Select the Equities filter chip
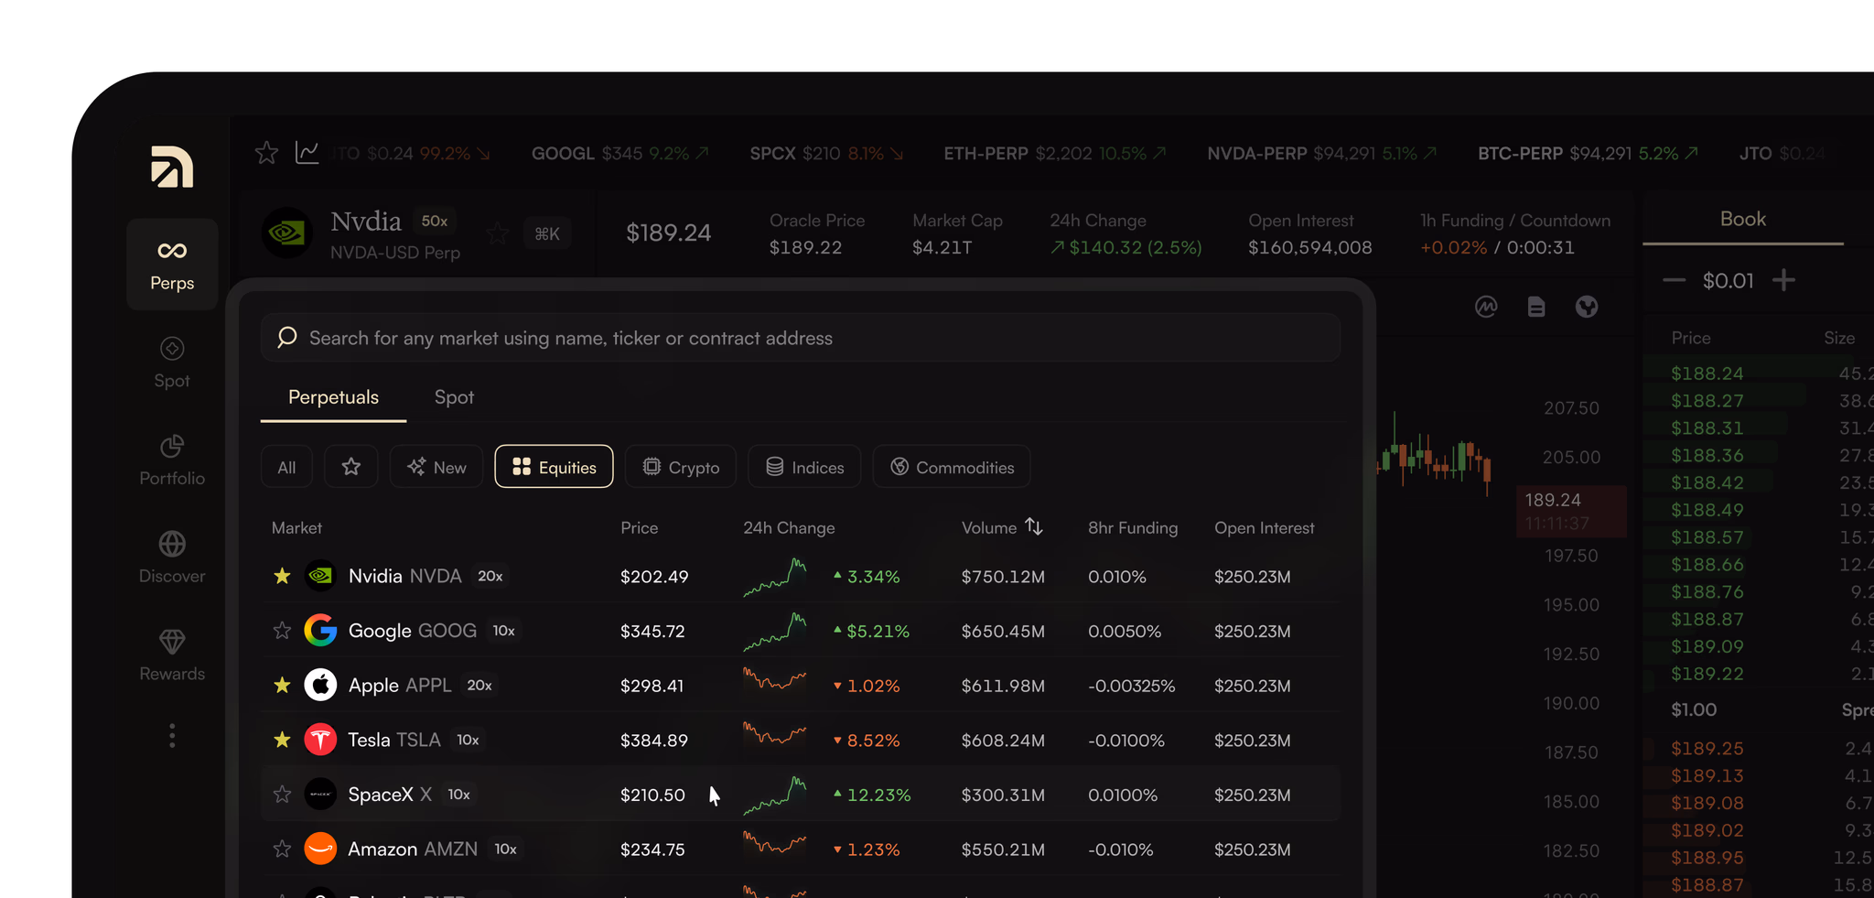The width and height of the screenshot is (1874, 898). pos(554,467)
